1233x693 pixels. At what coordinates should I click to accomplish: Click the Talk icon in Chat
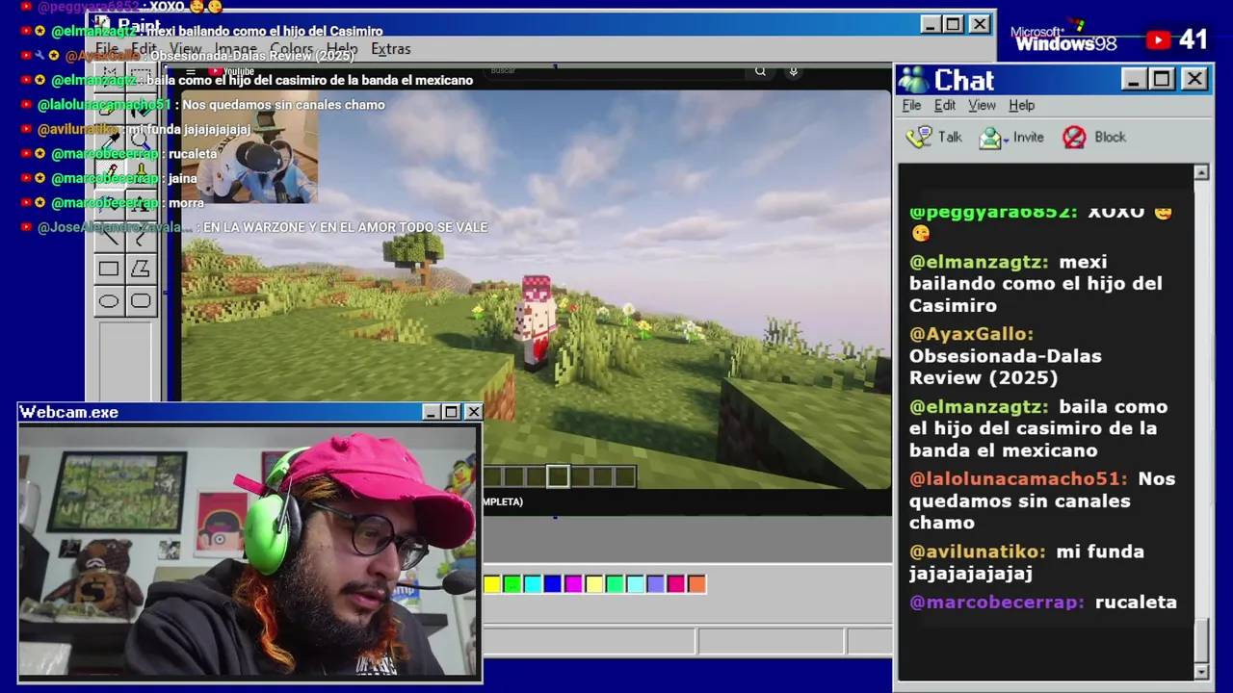pyautogui.click(x=920, y=137)
